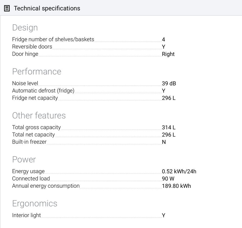Click the Interior light label
Viewport: 242px width, 228px height.
click(26, 215)
